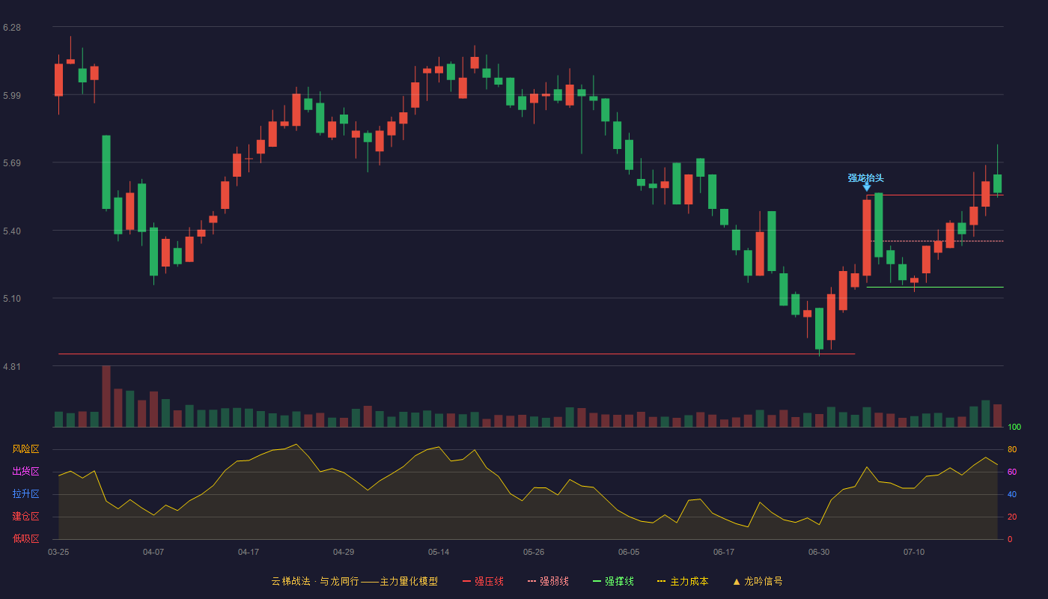The image size is (1048, 599).
Task: Click the 5.69 price axis label
Action: 12,163
